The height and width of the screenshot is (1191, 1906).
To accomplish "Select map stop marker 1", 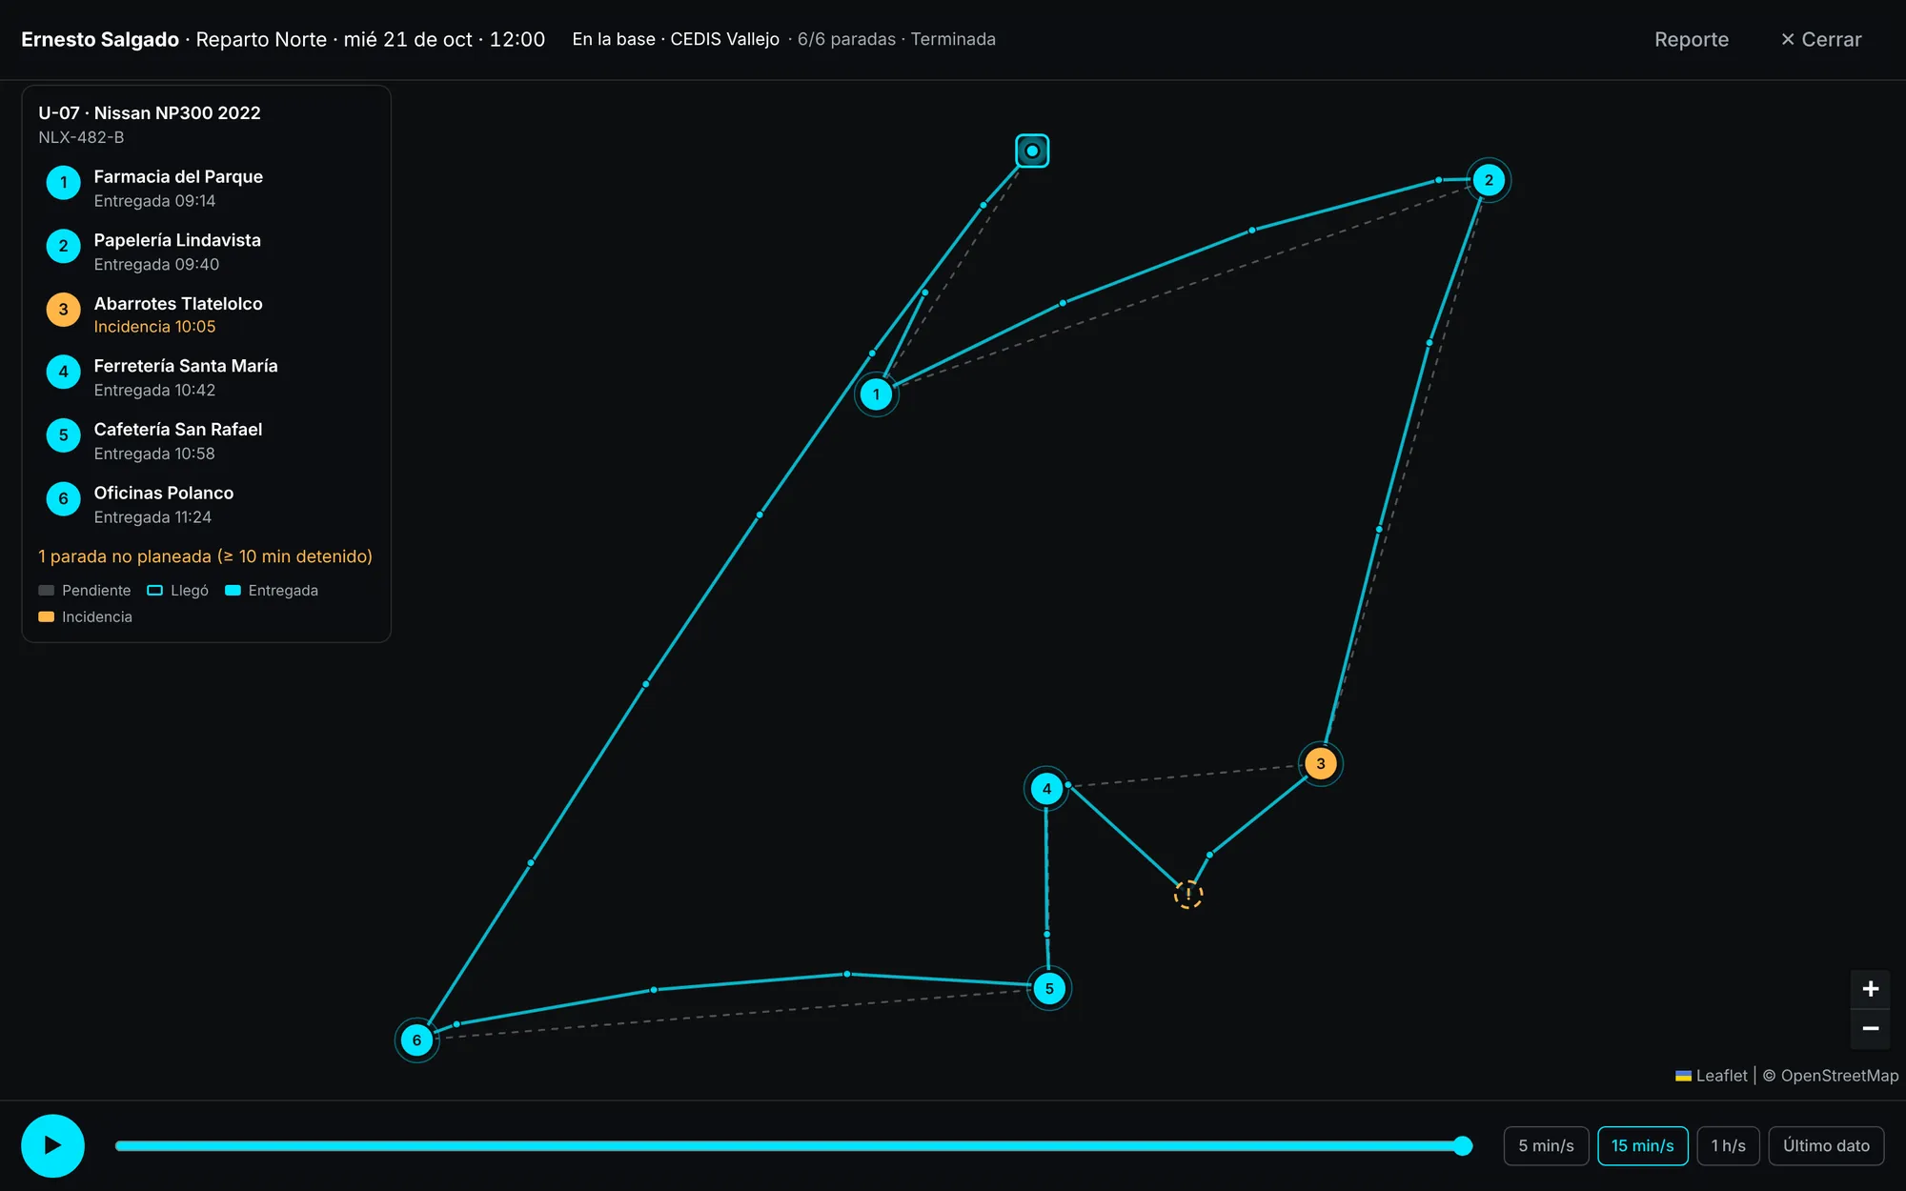I will click(876, 394).
